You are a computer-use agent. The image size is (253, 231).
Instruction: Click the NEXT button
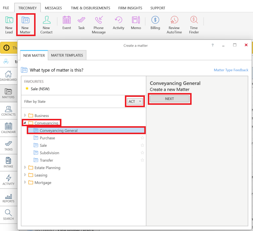pyautogui.click(x=170, y=99)
